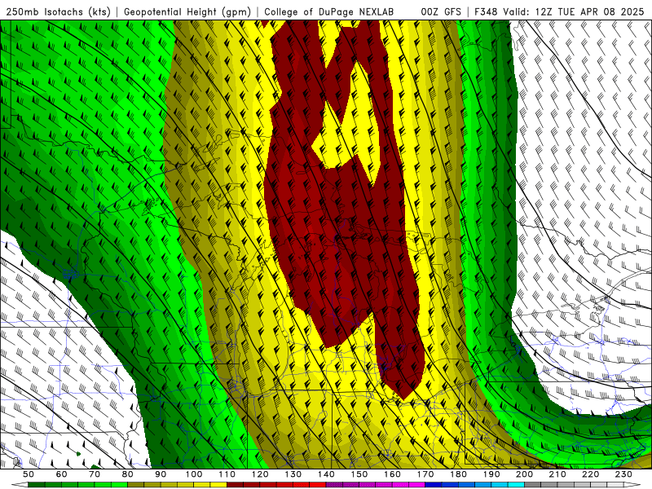Click the '150' legend value
This screenshot has width=652, height=489.
coord(359,474)
